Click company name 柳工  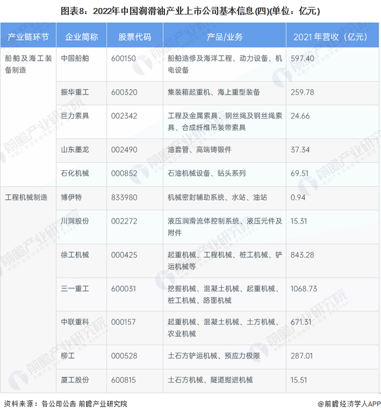pos(68,356)
